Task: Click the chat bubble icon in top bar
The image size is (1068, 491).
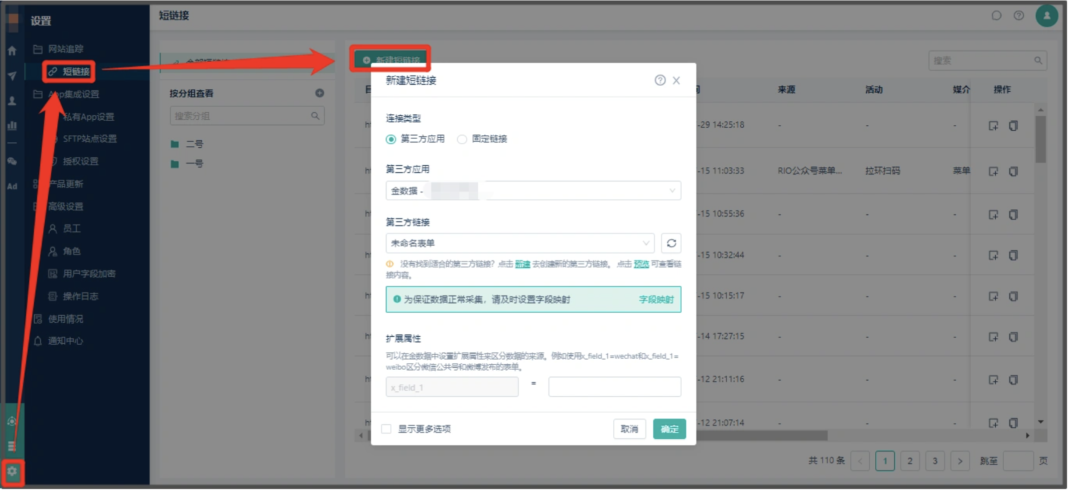Action: (x=997, y=16)
